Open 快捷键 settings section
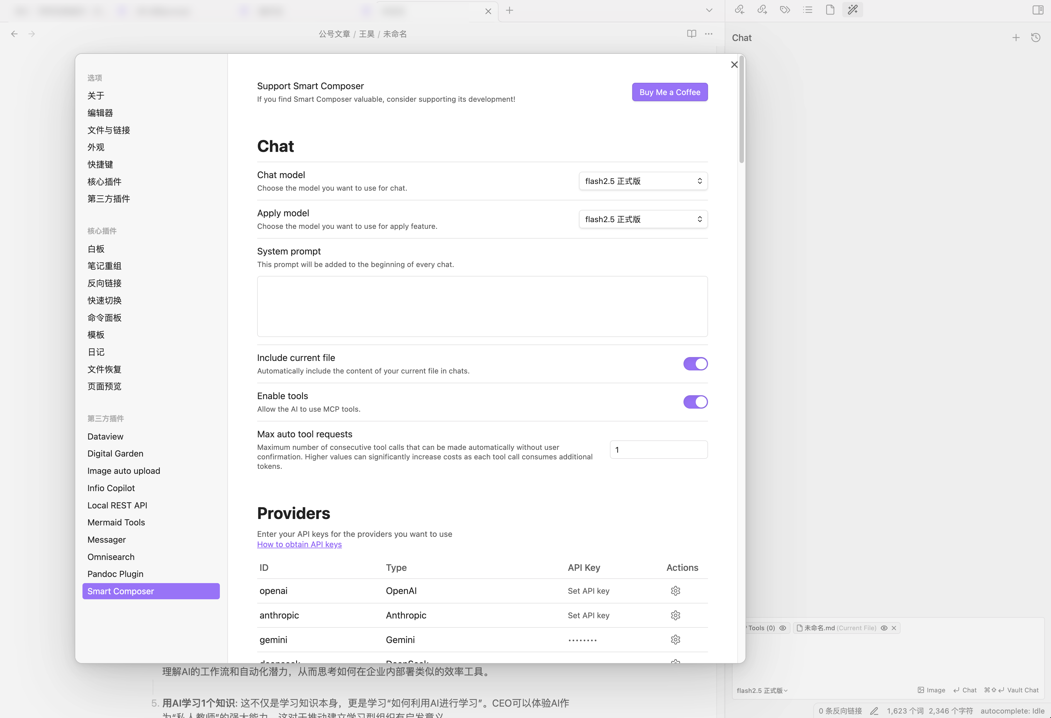1051x718 pixels. pos(100,165)
